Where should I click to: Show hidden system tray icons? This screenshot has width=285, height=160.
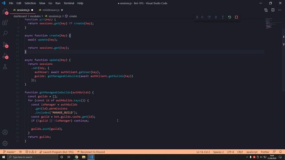pyautogui.click(x=247, y=157)
